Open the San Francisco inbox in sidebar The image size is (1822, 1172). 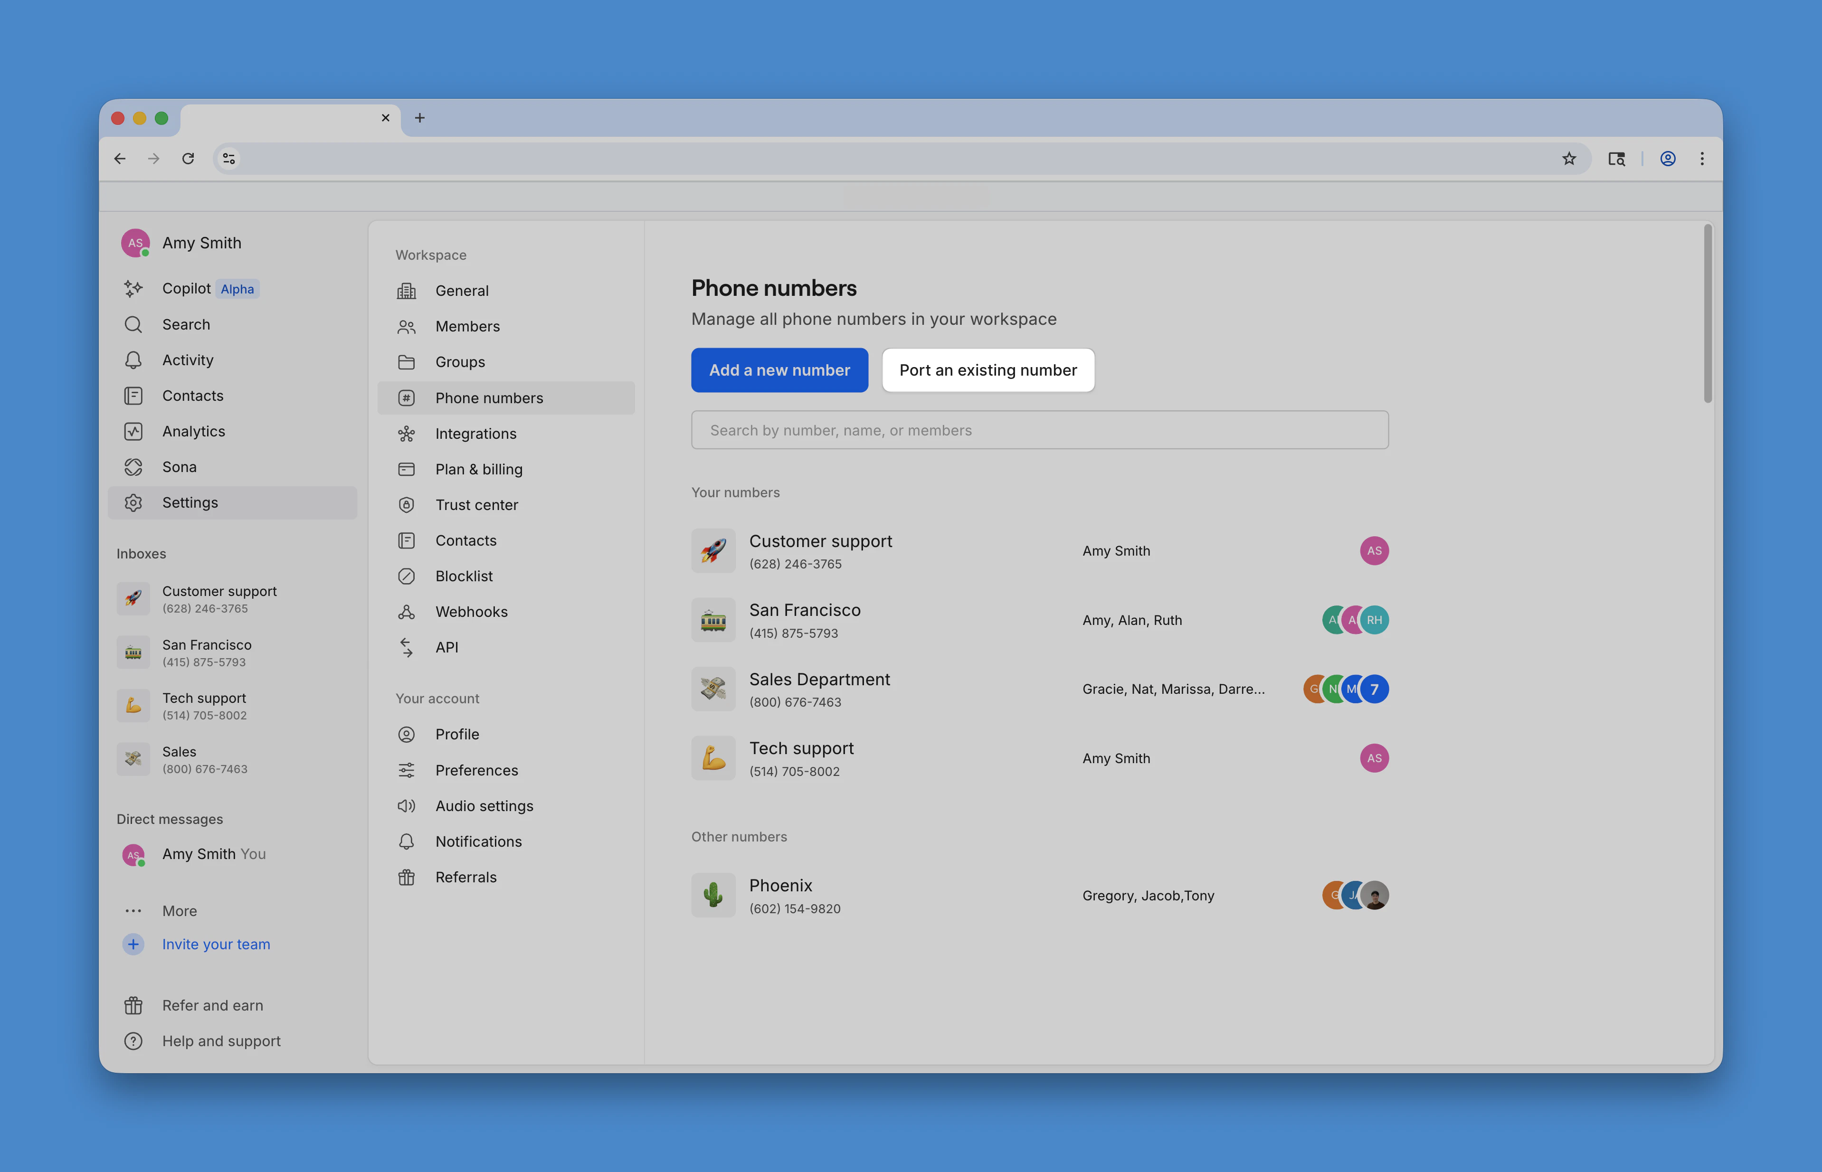232,652
